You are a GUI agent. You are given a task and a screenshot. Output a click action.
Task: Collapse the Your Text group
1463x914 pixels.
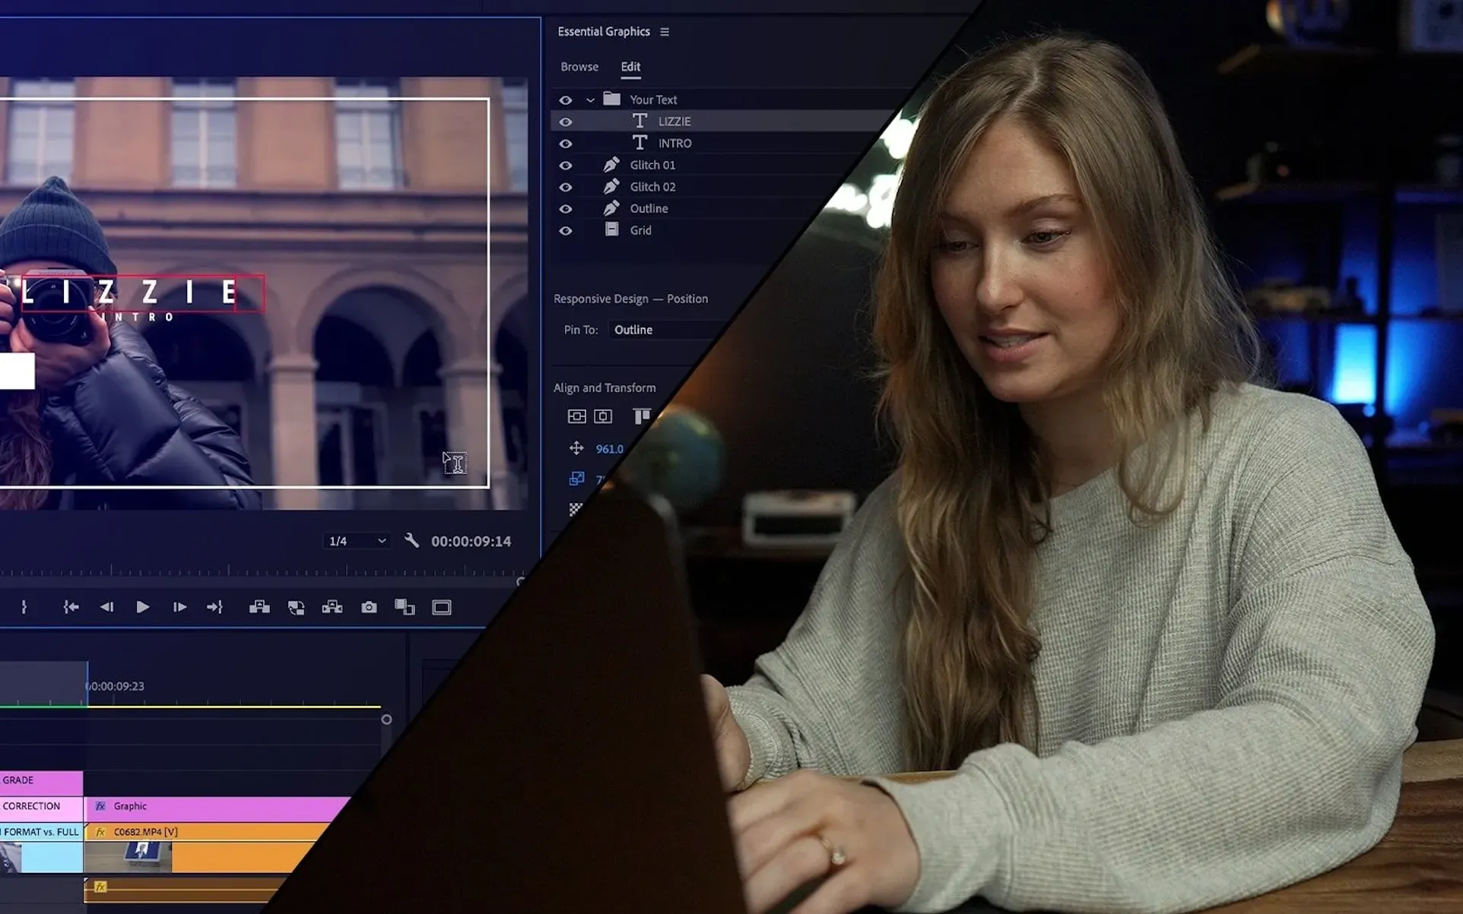(590, 100)
